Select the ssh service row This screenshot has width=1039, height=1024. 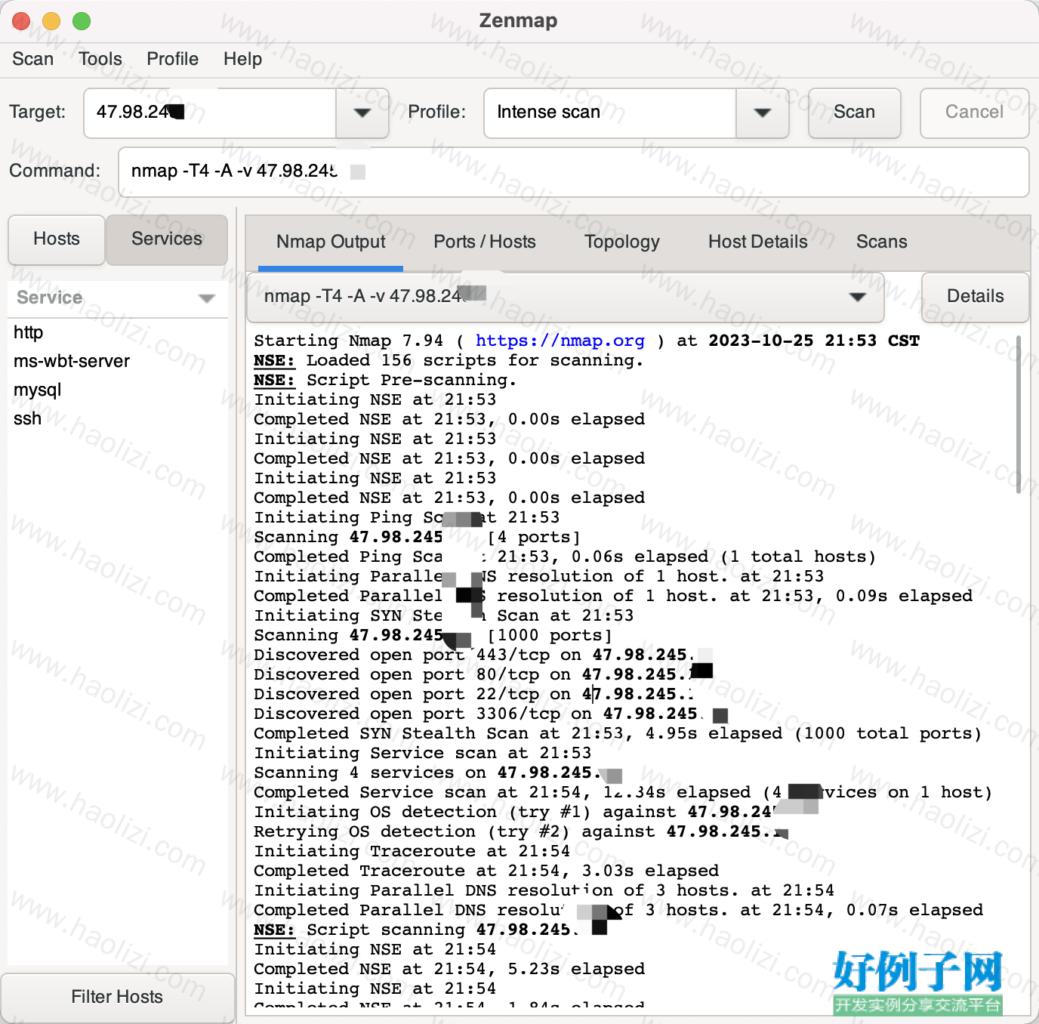point(118,418)
